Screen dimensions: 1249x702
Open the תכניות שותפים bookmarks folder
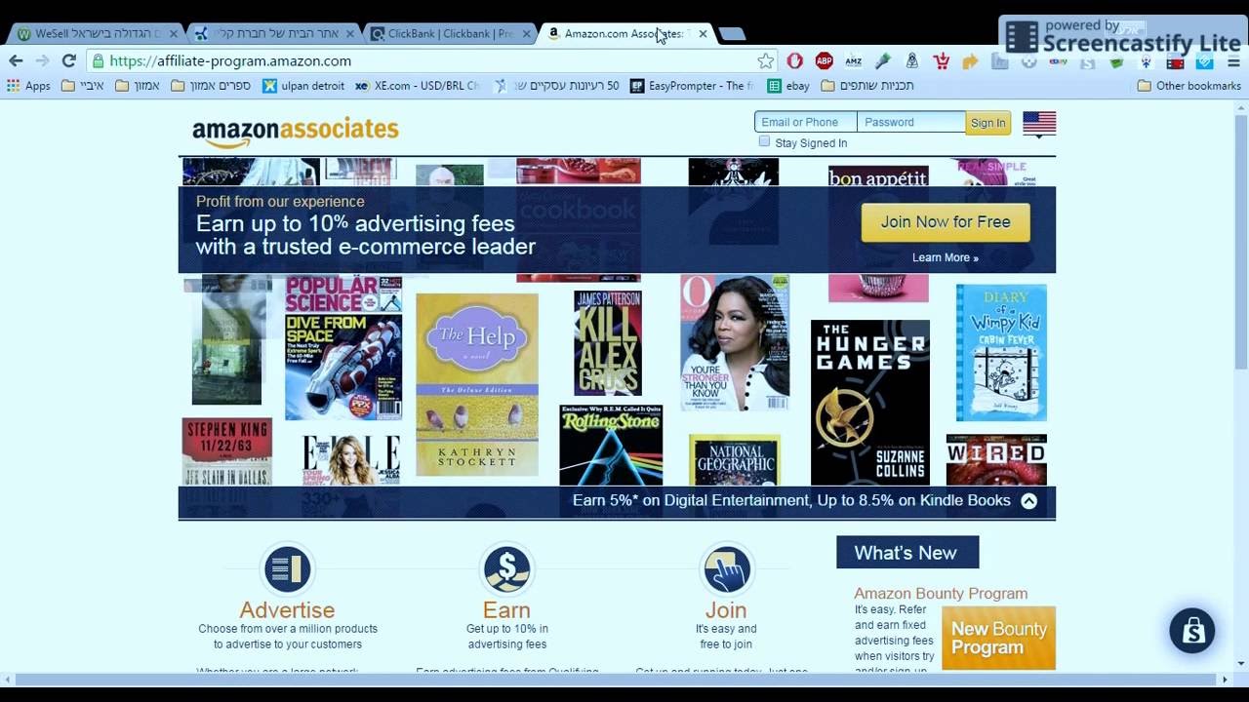click(867, 86)
